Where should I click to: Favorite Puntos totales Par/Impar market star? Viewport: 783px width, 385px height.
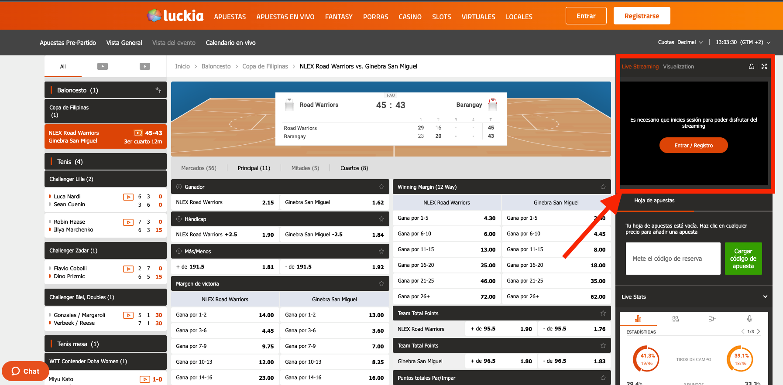click(x=603, y=378)
